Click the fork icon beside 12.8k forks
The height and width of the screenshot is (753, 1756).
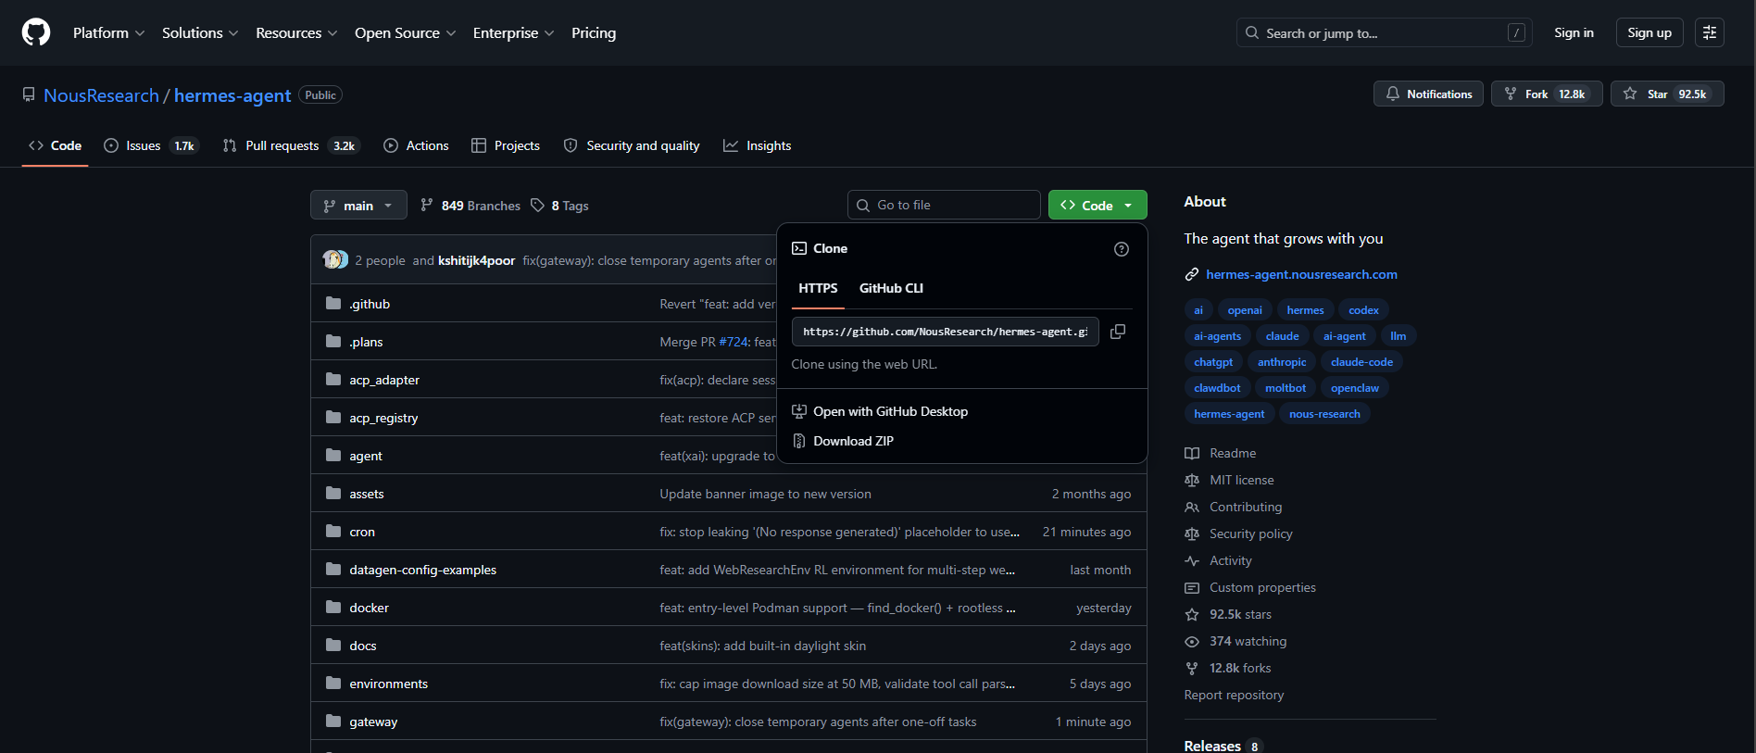click(x=1192, y=668)
